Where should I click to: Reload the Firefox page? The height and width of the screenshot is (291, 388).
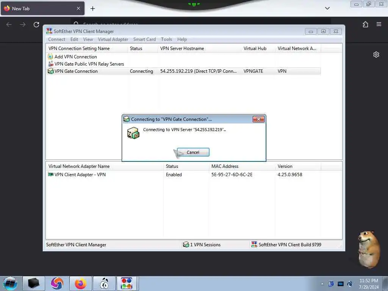(36, 25)
